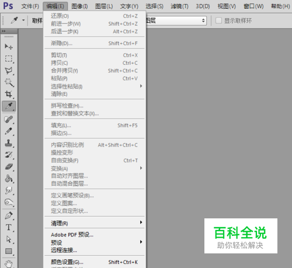The image size is (292, 268).
Task: Click the 自由变换(F) menu entry
Action: coord(95,161)
